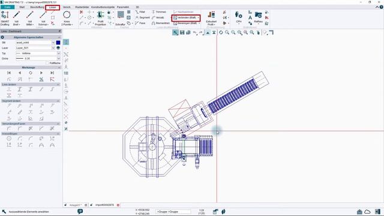Screen dimensions: 384x216
Task: Expand the Verbinden (Blatt) dropdown arrow
Action: tap(198, 17)
